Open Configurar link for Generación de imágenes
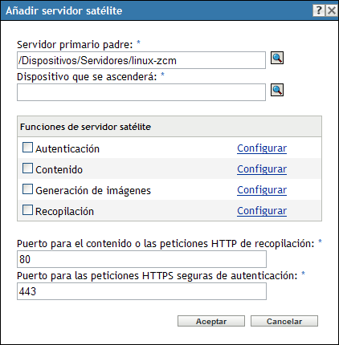 click(x=262, y=190)
